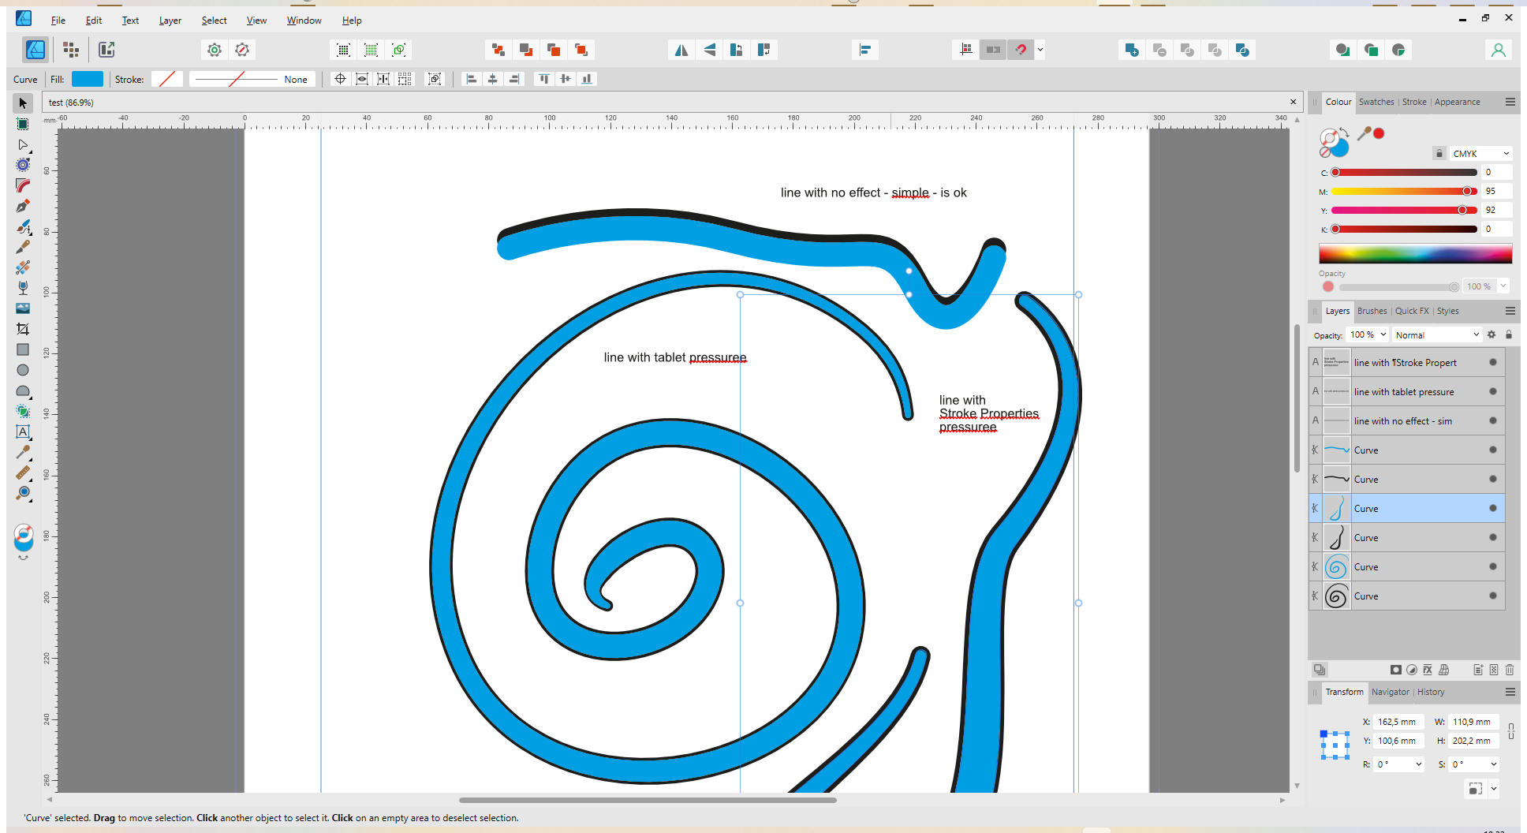Open the Layer menu
1527x833 pixels.
tap(170, 21)
